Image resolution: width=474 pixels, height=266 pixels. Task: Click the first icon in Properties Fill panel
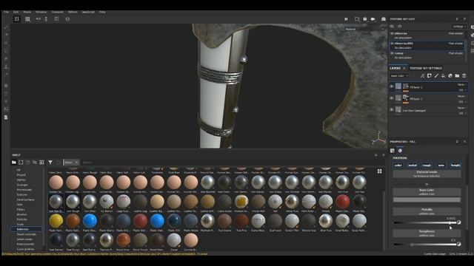coord(393,151)
